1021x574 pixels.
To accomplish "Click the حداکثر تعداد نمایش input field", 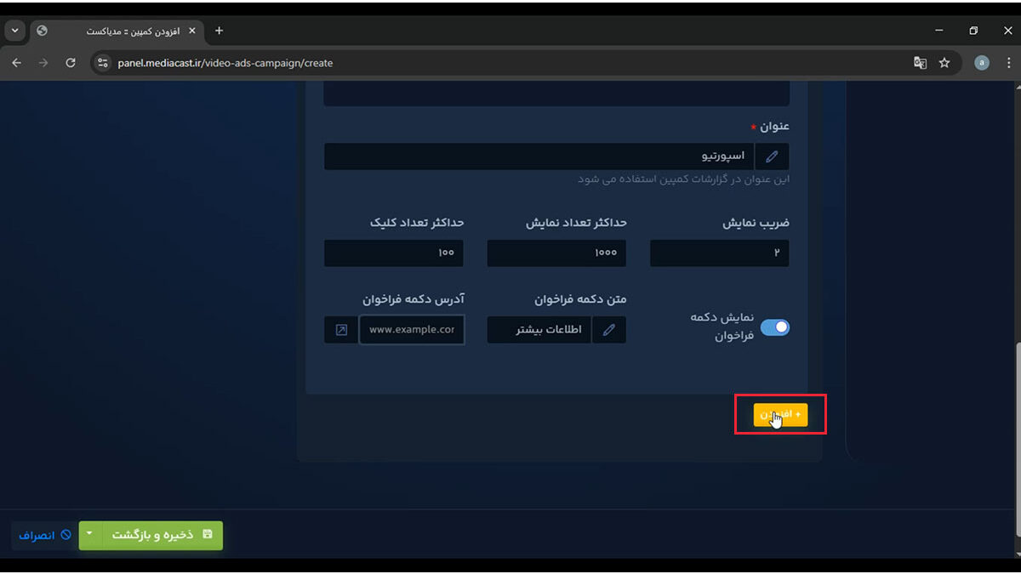I will point(556,253).
